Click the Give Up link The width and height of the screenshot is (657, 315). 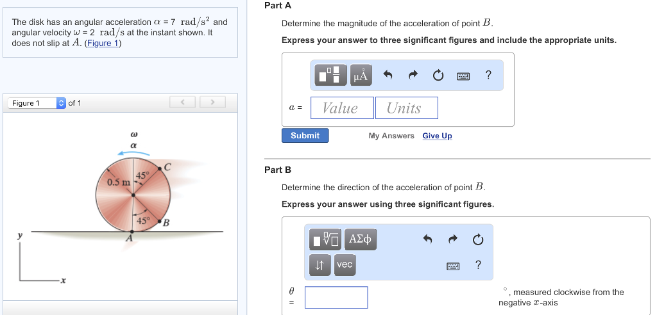(437, 136)
